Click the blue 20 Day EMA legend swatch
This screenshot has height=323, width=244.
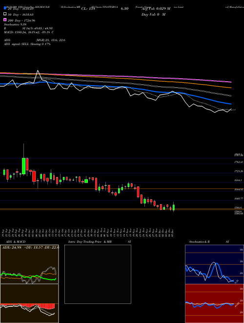coord(5,8)
